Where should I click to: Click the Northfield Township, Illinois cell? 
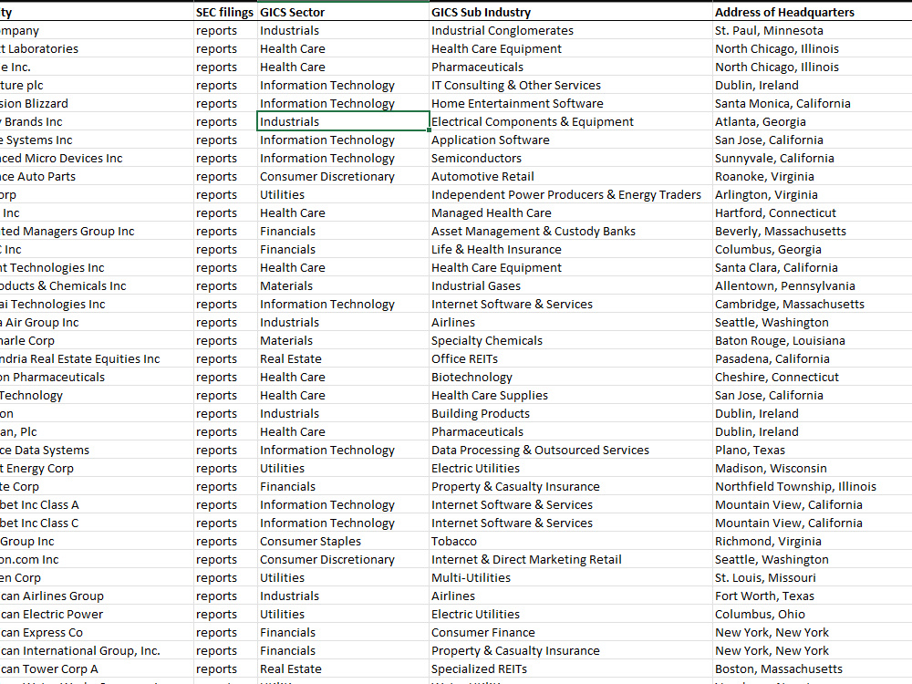pyautogui.click(x=812, y=486)
